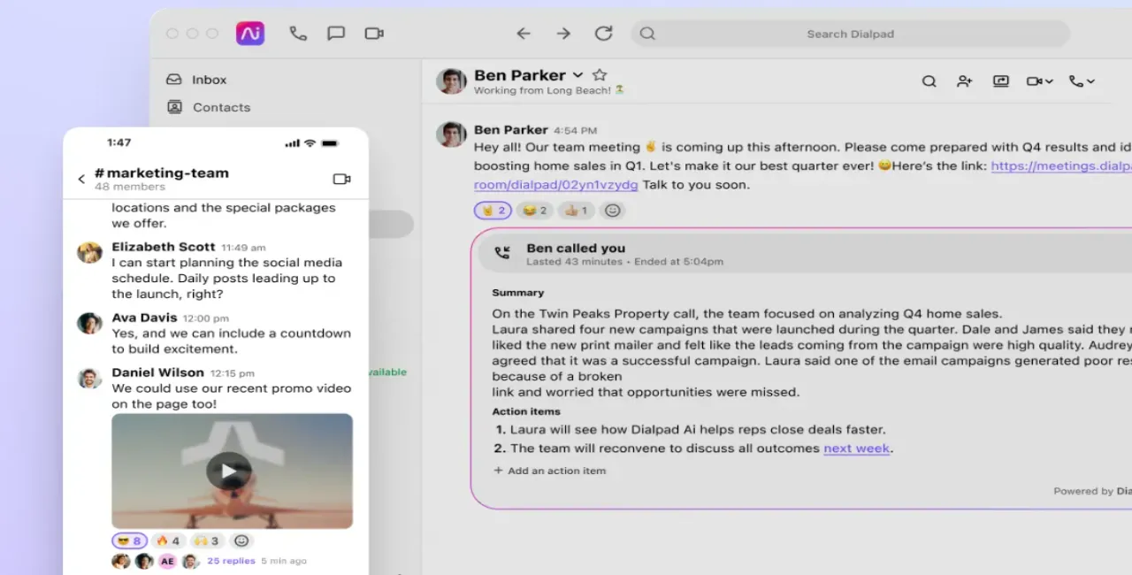
Task: Click the Ben Parker name above the 4:54 PM message
Action: pyautogui.click(x=510, y=130)
